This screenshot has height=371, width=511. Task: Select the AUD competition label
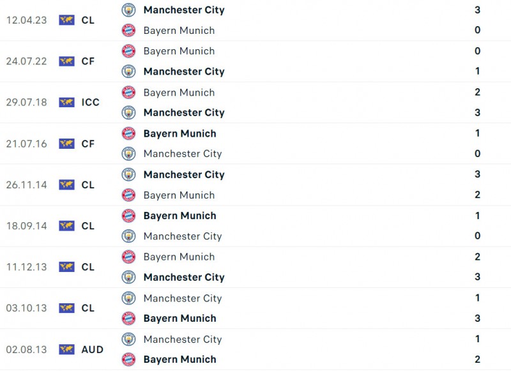click(x=92, y=349)
